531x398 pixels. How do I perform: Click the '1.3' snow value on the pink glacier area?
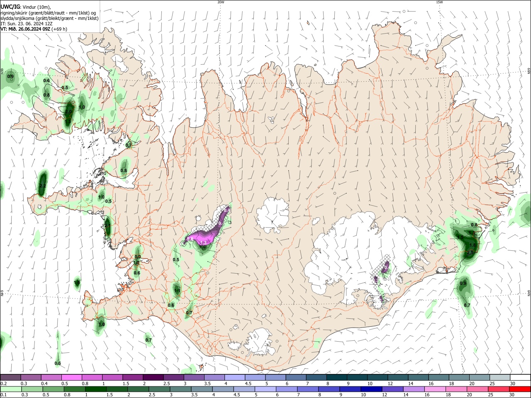point(203,243)
